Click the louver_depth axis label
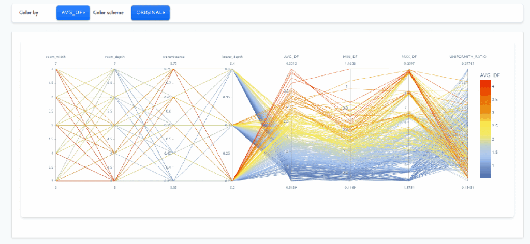The image size is (530, 244). click(232, 56)
